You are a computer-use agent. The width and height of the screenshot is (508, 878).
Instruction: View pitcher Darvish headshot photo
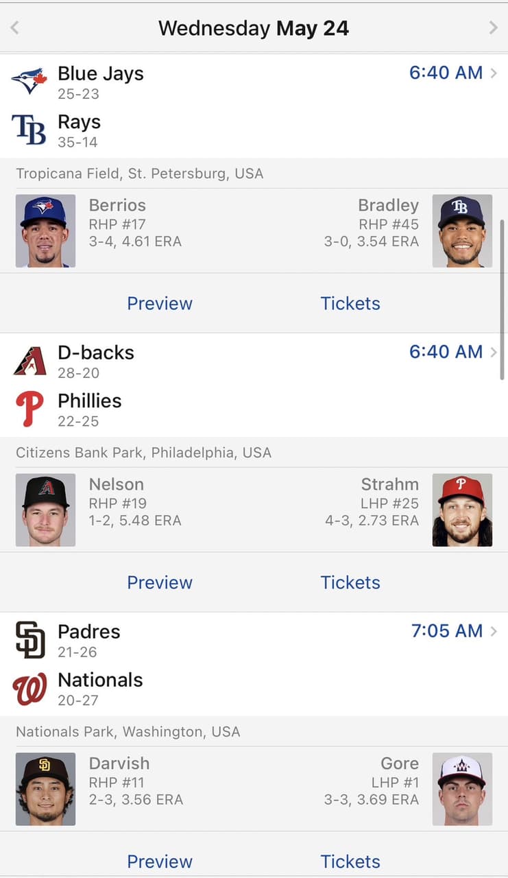pyautogui.click(x=45, y=789)
